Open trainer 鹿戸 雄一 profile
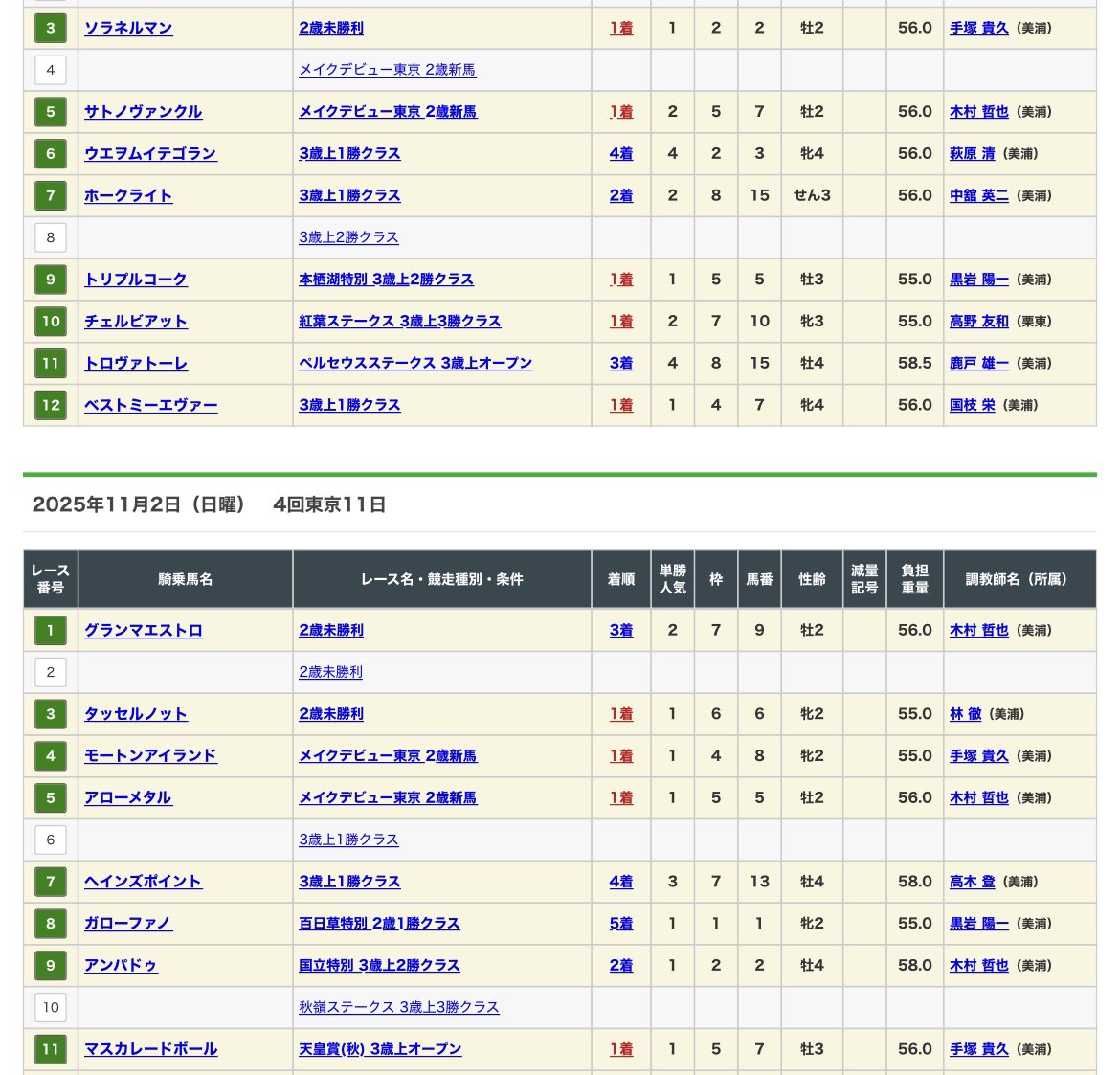The image size is (1120, 1075). click(978, 363)
